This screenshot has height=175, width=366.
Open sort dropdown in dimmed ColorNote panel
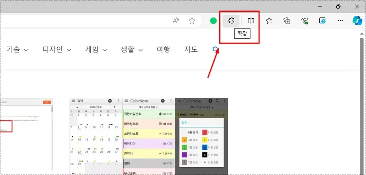(201, 107)
